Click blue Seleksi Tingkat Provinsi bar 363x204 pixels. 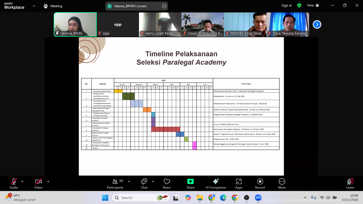point(180,134)
